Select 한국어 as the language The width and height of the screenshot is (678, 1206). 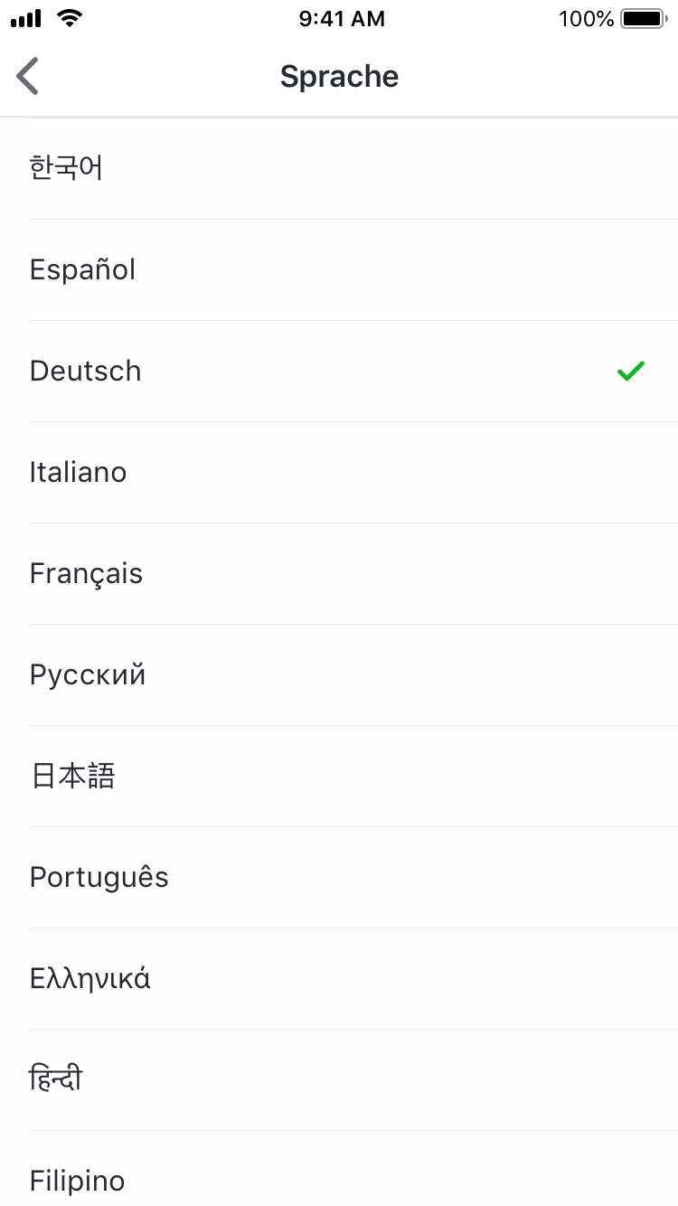coord(67,168)
